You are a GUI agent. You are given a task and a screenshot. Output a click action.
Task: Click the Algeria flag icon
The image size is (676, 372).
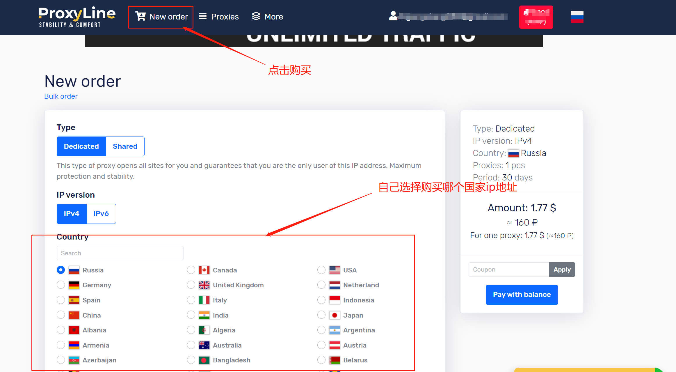204,330
